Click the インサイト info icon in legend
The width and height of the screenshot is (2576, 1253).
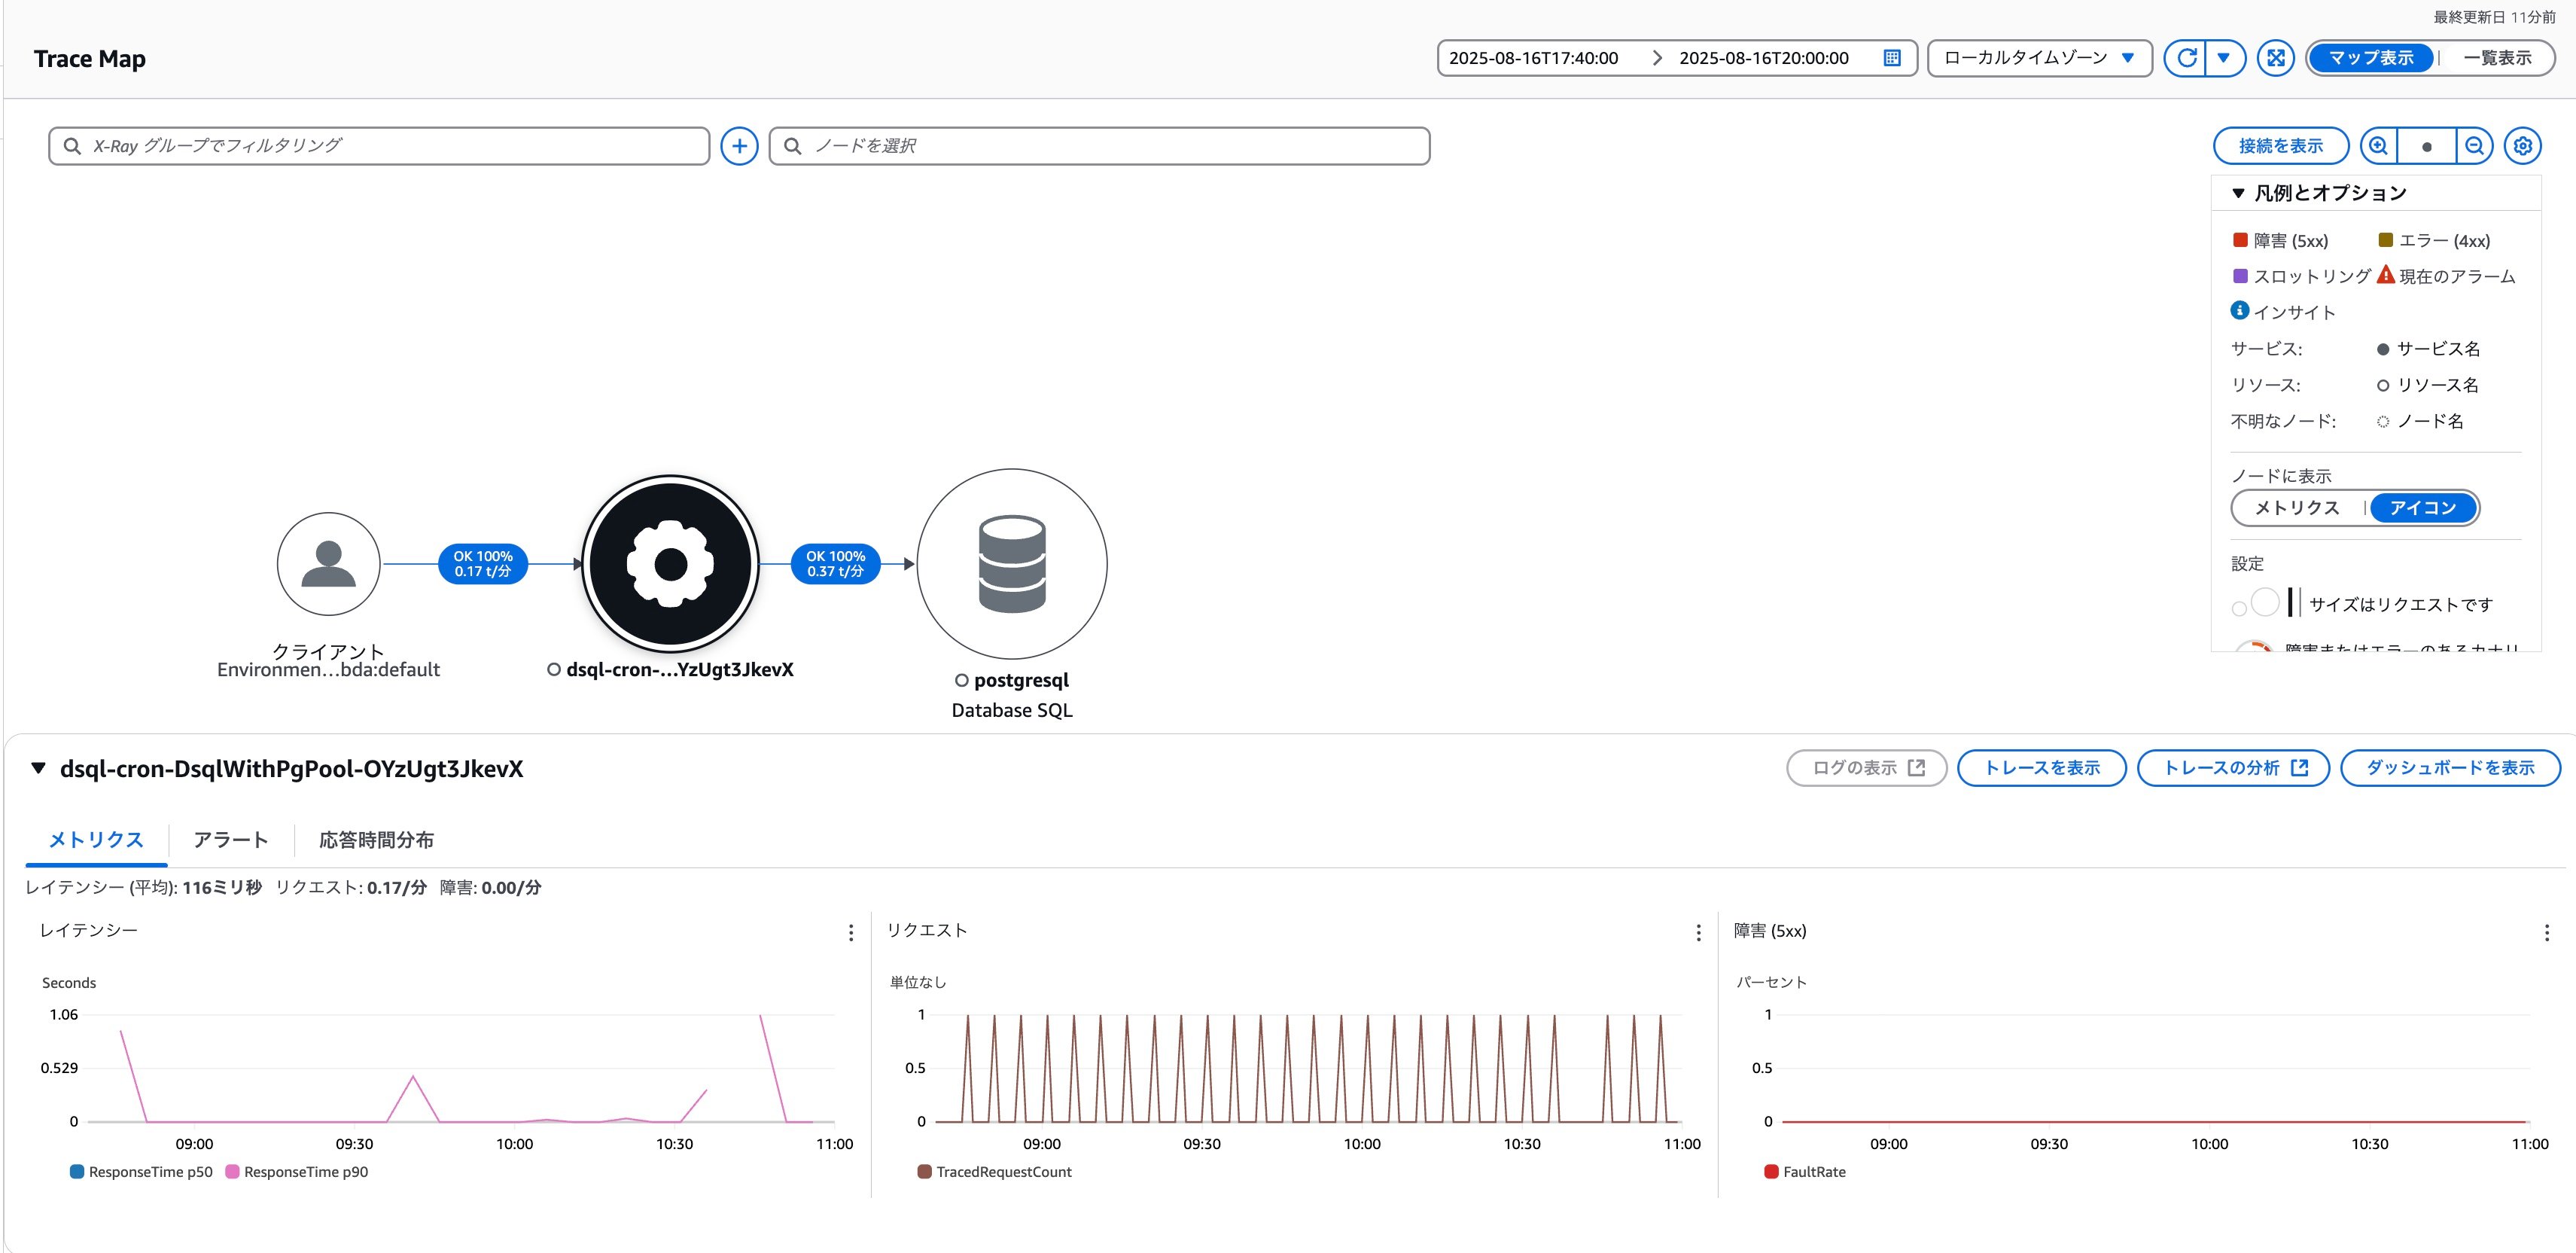pos(2240,310)
